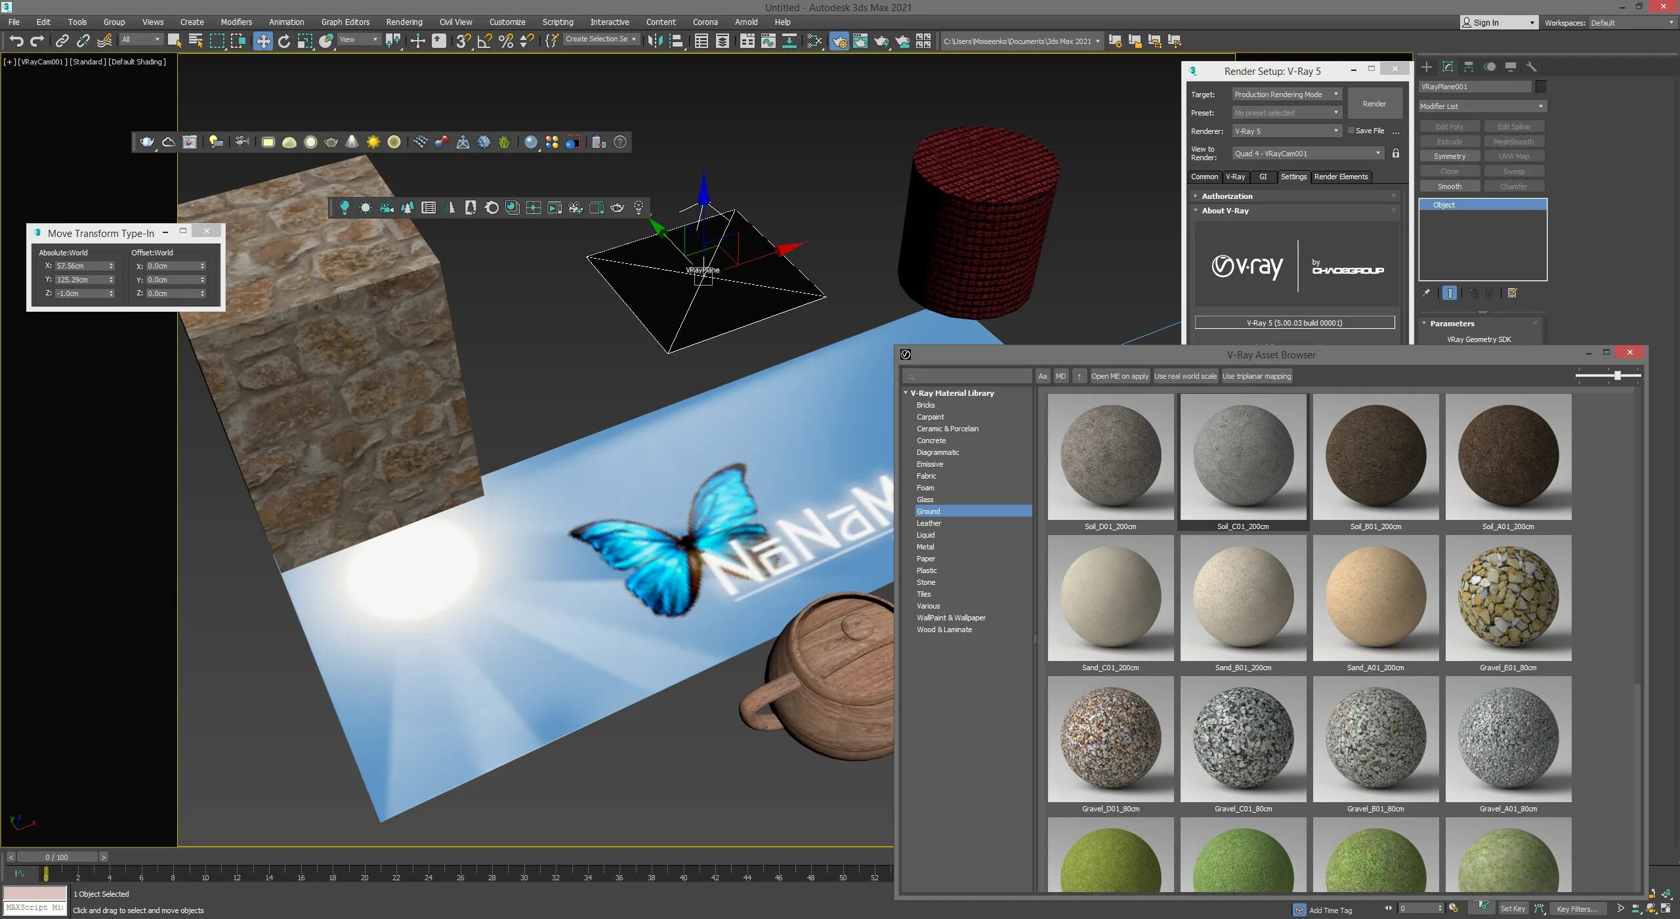Switch to the Render Elements tab
Screen dimensions: 1680x919
[1341, 177]
